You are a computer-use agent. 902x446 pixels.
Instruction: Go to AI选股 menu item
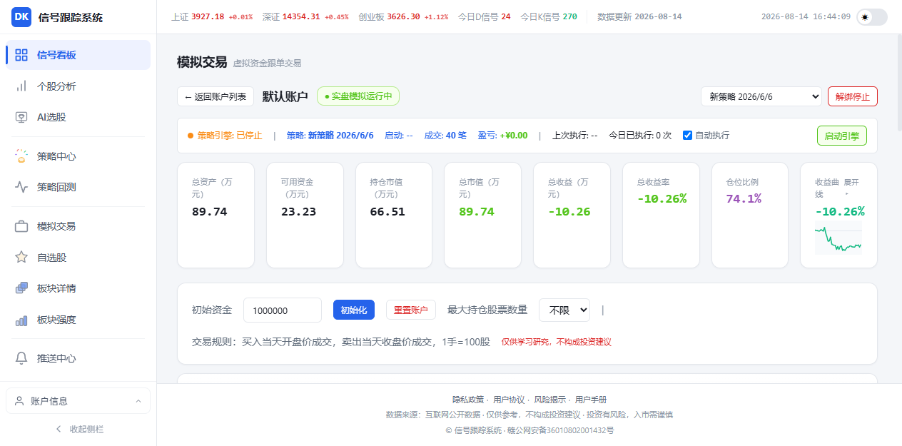click(78, 117)
